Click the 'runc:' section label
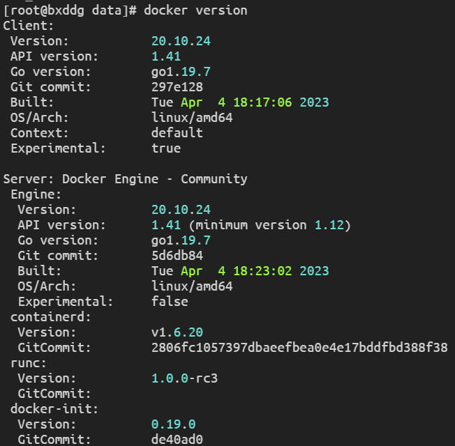The width and height of the screenshot is (455, 446). click(x=29, y=363)
